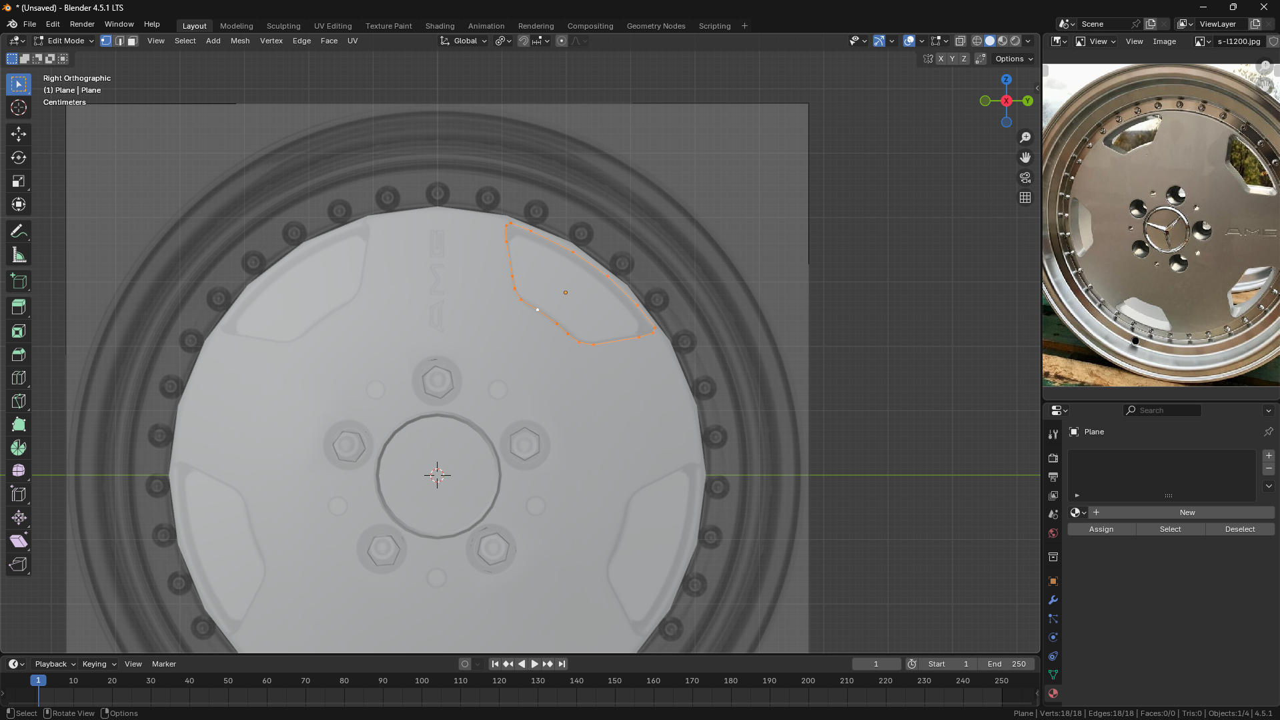Pick the Edge Slide tool

[x=19, y=494]
